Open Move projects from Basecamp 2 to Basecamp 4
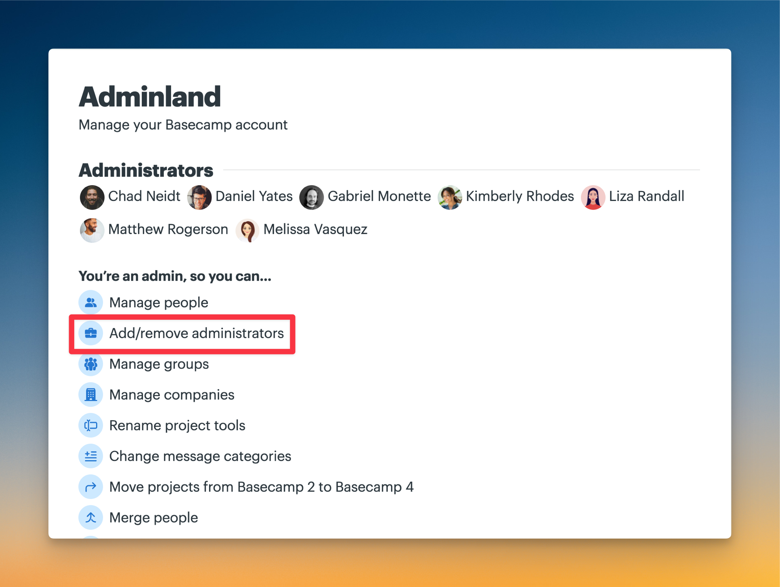780x587 pixels. point(262,486)
